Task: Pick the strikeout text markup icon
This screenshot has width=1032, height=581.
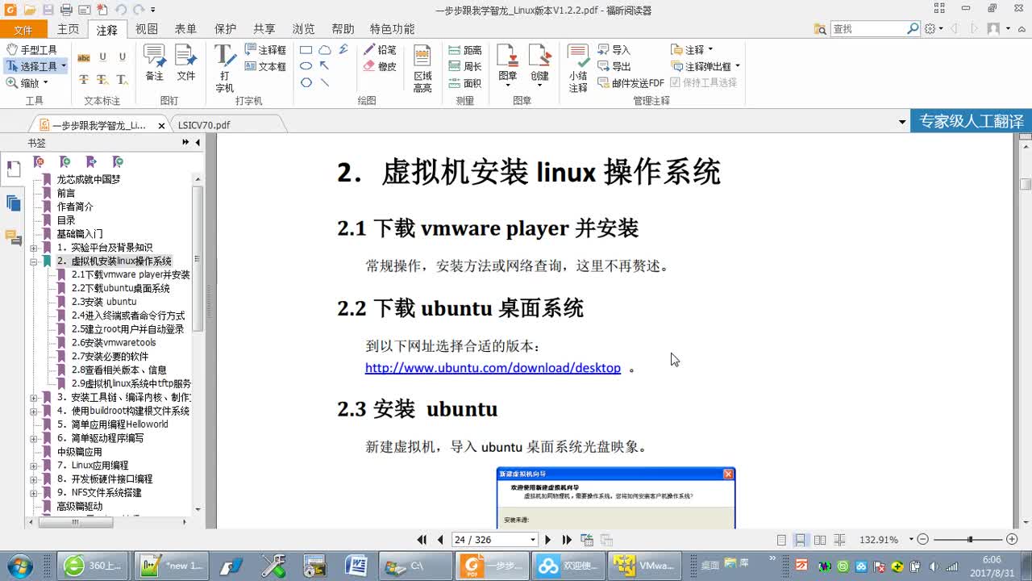Action: 84,79
